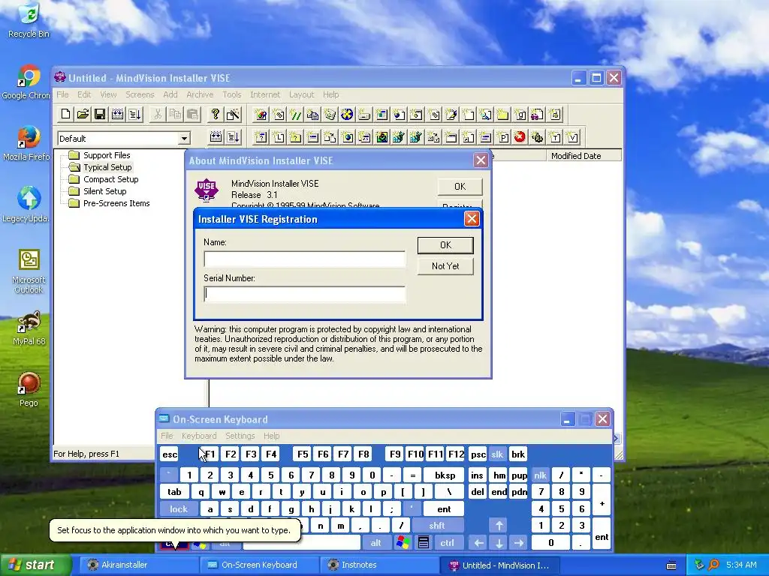The width and height of the screenshot is (769, 576).
Task: Select the Pre-Screens Items folder in tree
Action: [x=116, y=203]
